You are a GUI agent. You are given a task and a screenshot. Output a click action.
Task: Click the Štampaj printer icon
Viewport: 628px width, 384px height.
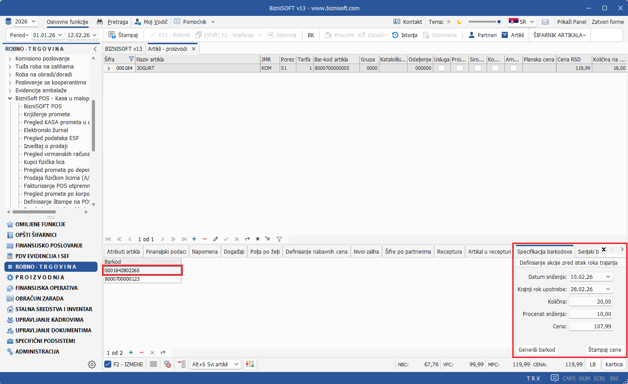112,35
